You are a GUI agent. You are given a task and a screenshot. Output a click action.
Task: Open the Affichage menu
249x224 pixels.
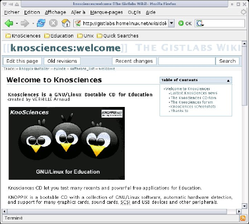tap(55, 12)
